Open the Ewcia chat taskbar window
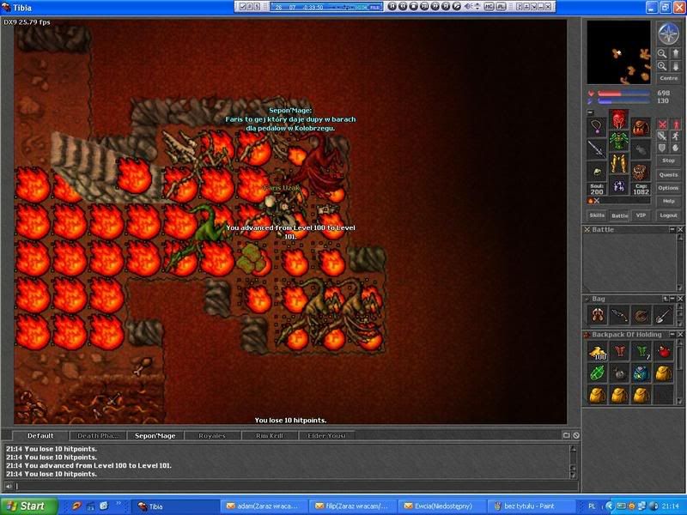This screenshot has height=515, width=687. [x=441, y=506]
